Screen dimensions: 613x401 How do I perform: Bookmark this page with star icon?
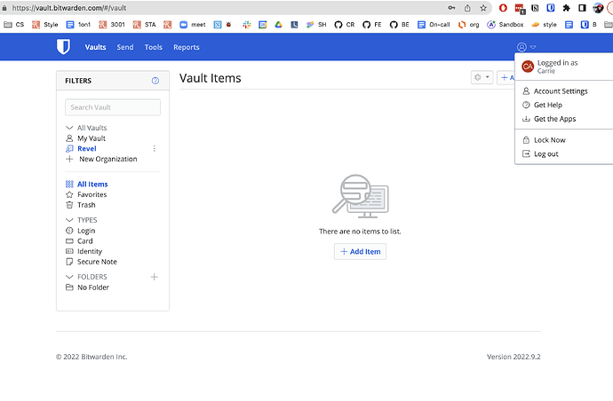[483, 8]
